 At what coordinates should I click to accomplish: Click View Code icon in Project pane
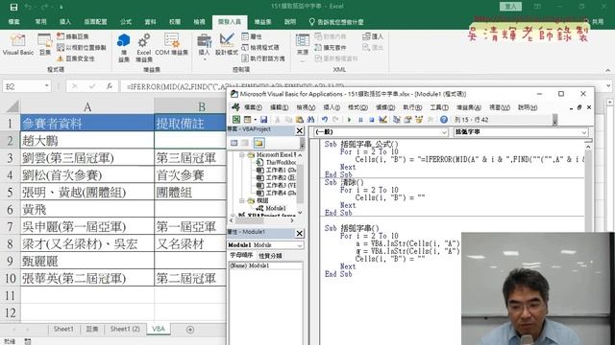click(234, 143)
